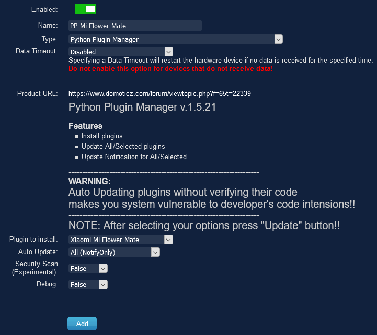
Task: Click the "Install plugins" feature list item
Action: point(102,136)
